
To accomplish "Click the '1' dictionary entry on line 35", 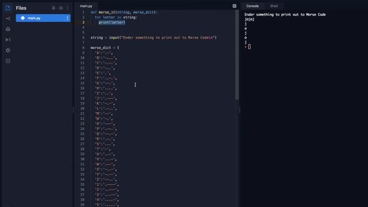I will pos(107,185).
